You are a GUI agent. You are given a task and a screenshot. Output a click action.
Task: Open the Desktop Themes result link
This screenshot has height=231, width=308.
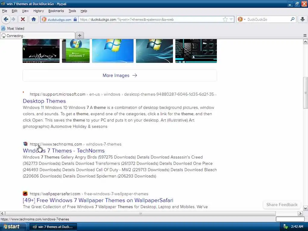(44, 101)
